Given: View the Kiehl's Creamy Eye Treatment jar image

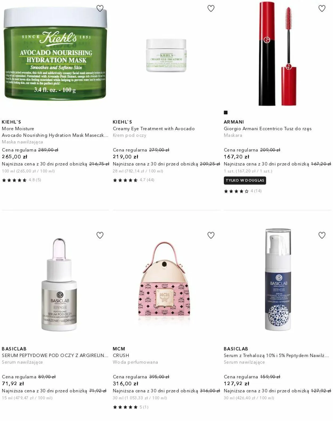Looking at the screenshot, I should click(x=166, y=55).
